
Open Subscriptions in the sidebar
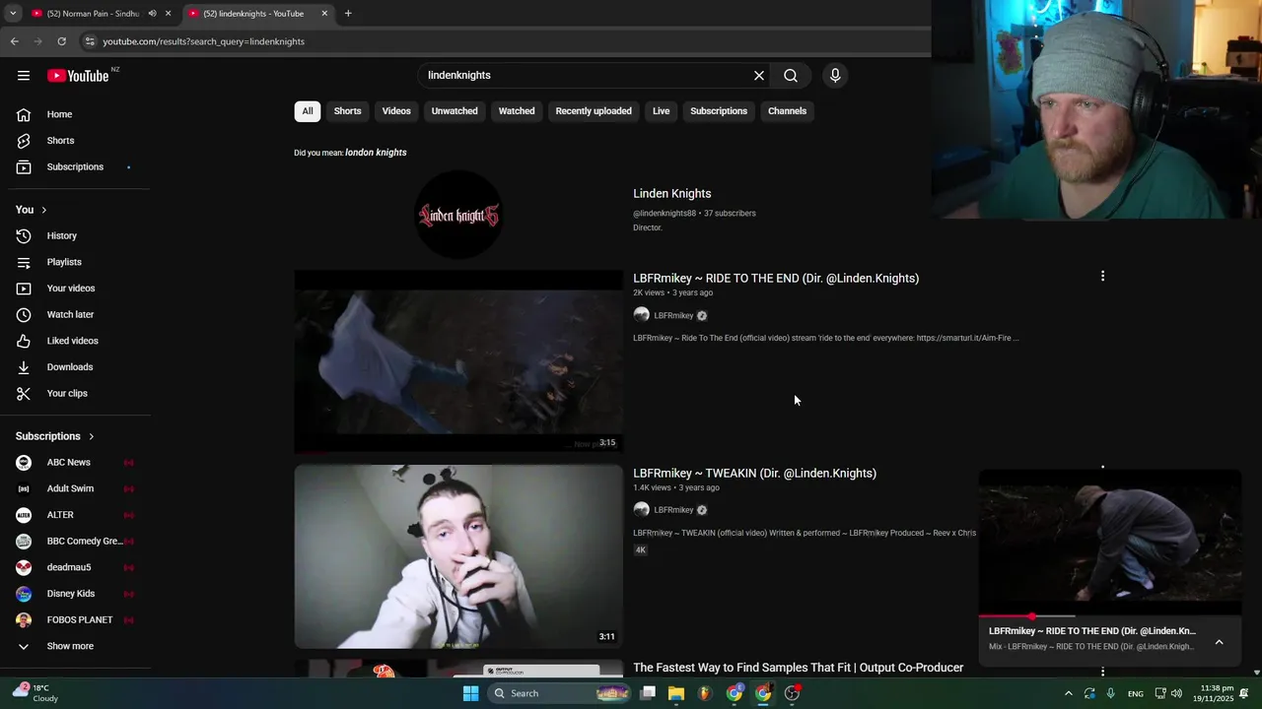pos(75,166)
